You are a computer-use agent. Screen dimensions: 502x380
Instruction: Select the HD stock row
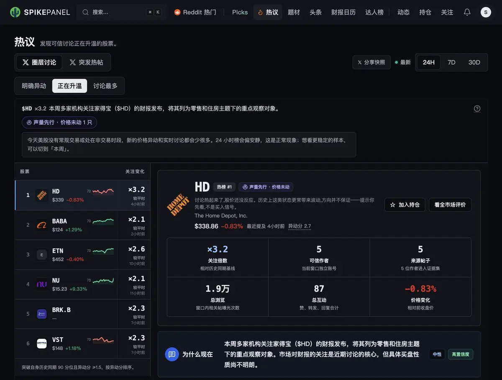coord(82,195)
